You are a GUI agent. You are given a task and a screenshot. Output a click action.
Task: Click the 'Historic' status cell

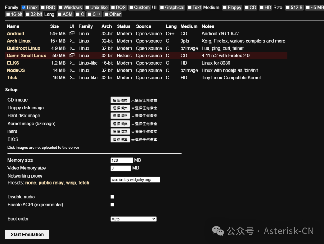124,56
